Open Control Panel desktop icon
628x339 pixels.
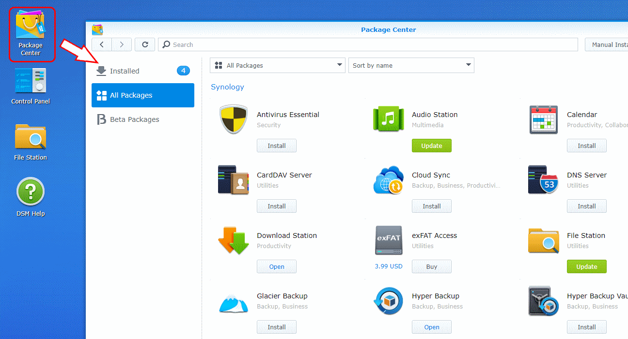click(x=31, y=86)
